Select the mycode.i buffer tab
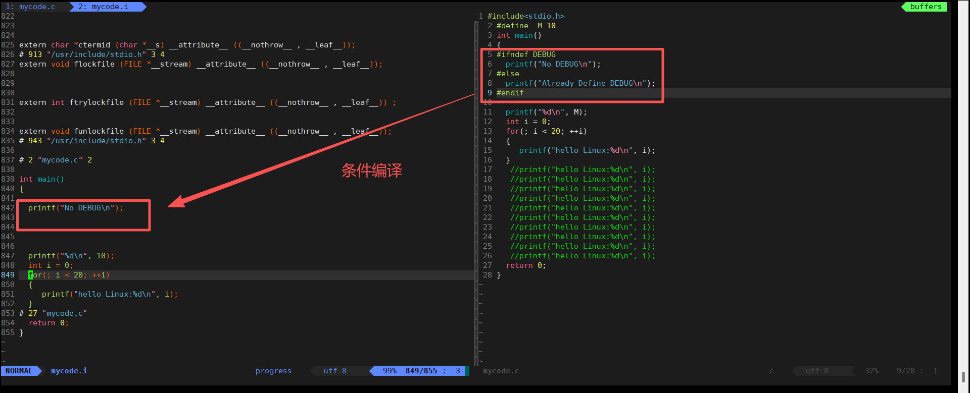The image size is (970, 393). [x=103, y=7]
